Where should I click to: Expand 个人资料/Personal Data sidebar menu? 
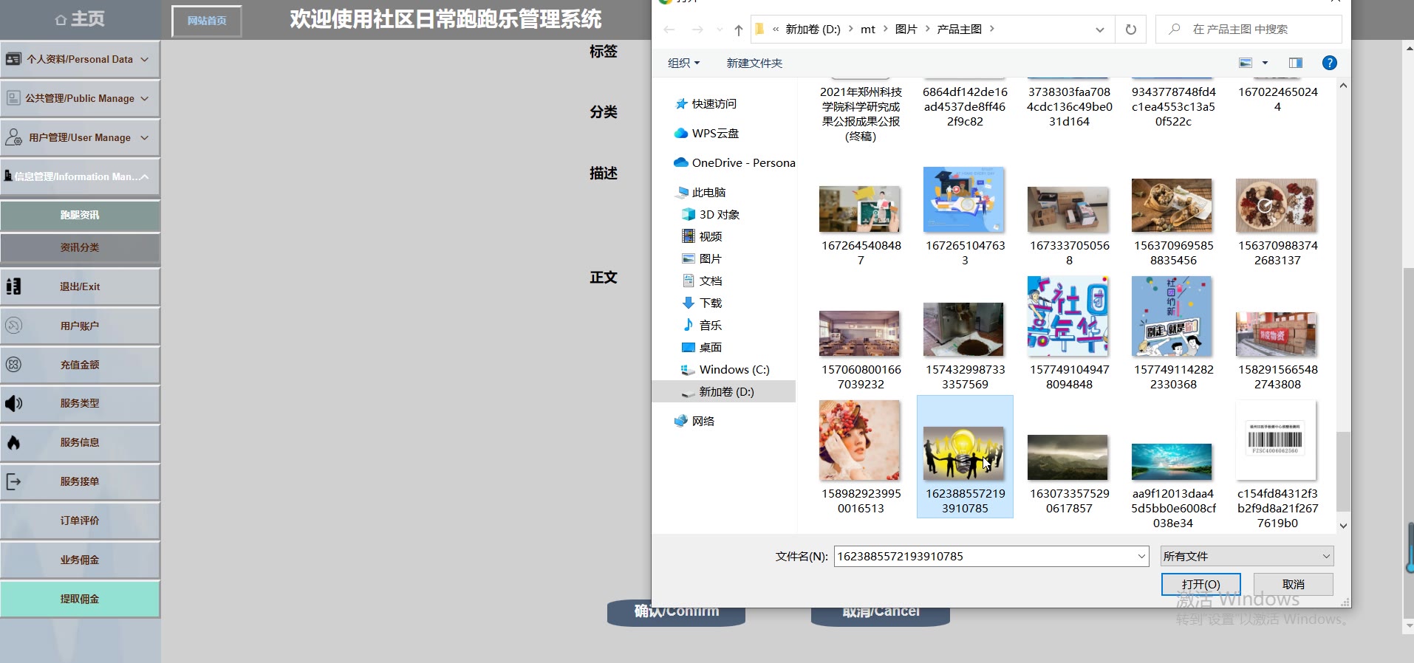[x=80, y=60]
